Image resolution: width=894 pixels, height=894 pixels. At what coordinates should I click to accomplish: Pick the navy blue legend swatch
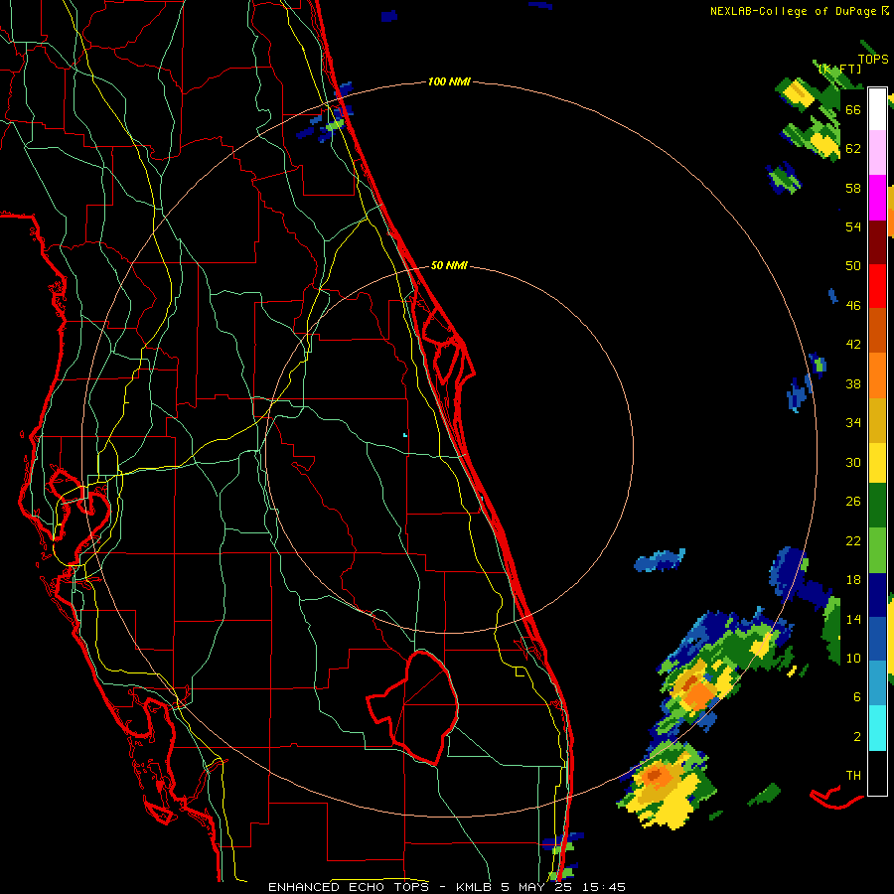(877, 595)
